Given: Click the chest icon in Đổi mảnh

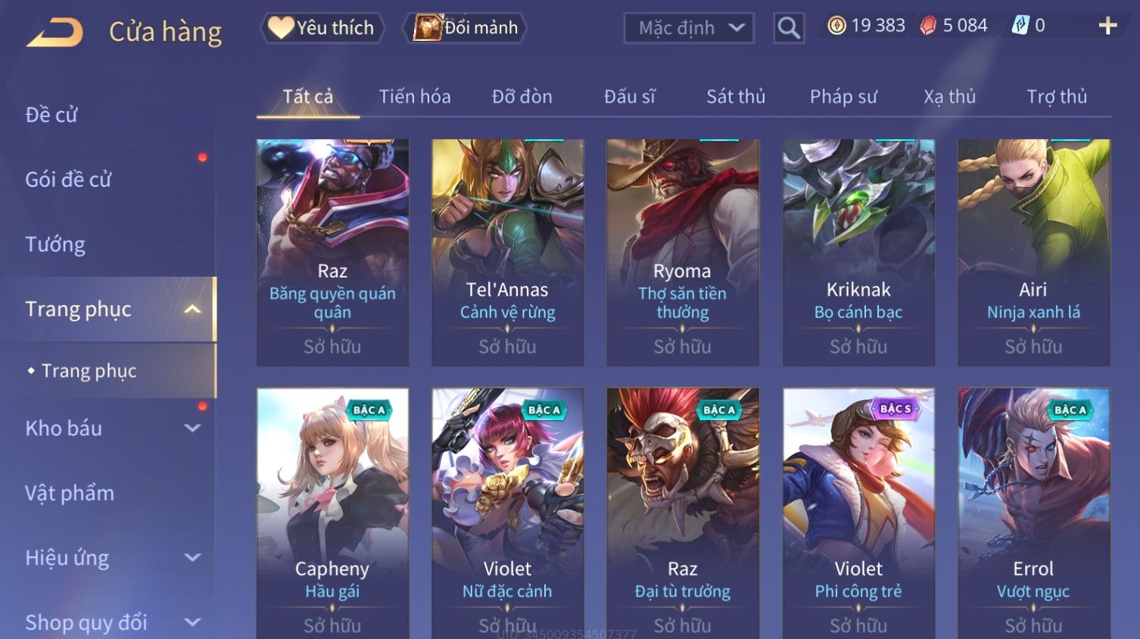Looking at the screenshot, I should point(428,28).
